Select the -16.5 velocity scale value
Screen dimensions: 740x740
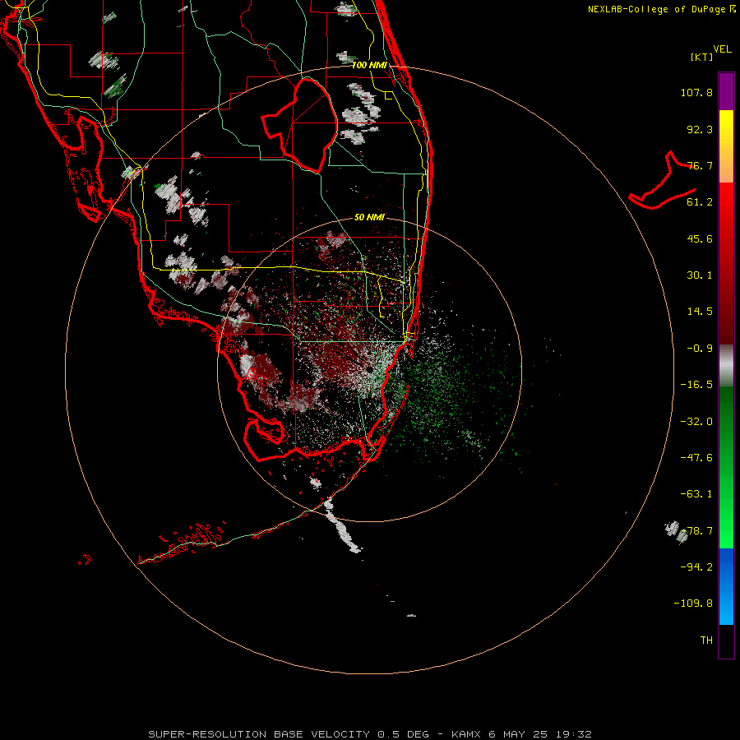coord(696,385)
